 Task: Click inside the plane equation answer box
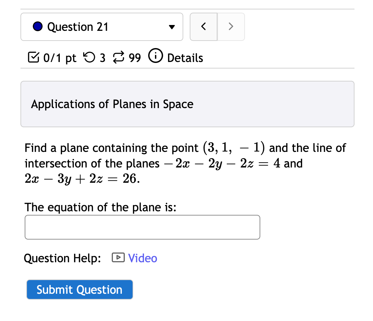click(x=142, y=227)
